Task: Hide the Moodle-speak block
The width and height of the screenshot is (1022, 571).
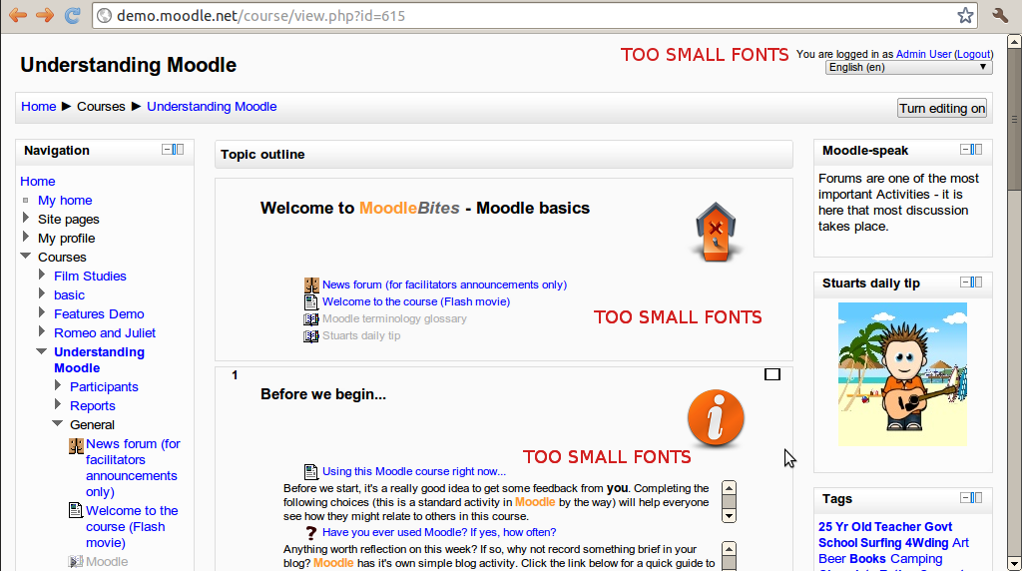Action: (x=965, y=150)
